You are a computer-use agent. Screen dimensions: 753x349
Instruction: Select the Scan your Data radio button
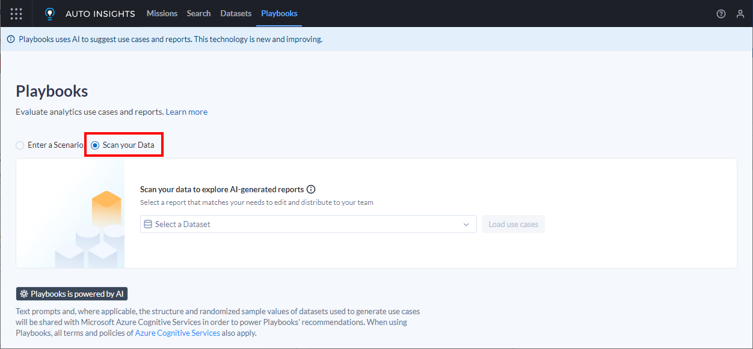(95, 145)
